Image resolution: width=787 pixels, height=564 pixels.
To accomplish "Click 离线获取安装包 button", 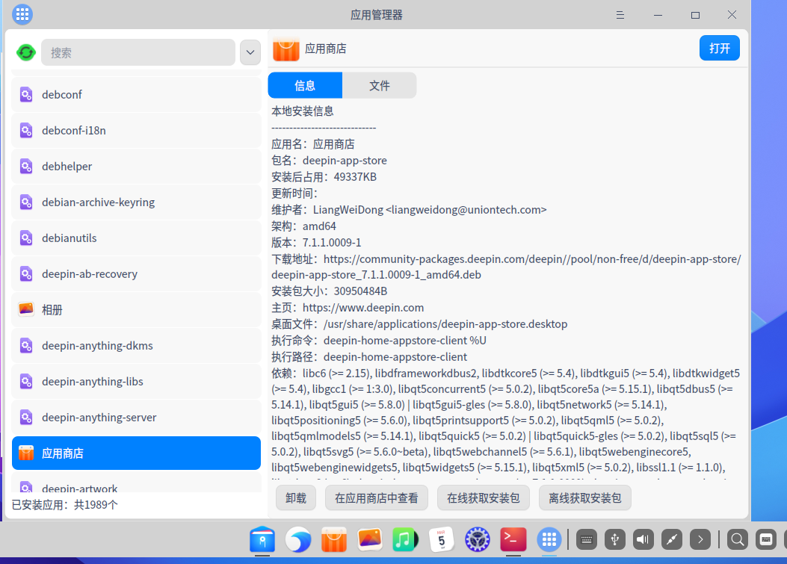I will coord(584,498).
